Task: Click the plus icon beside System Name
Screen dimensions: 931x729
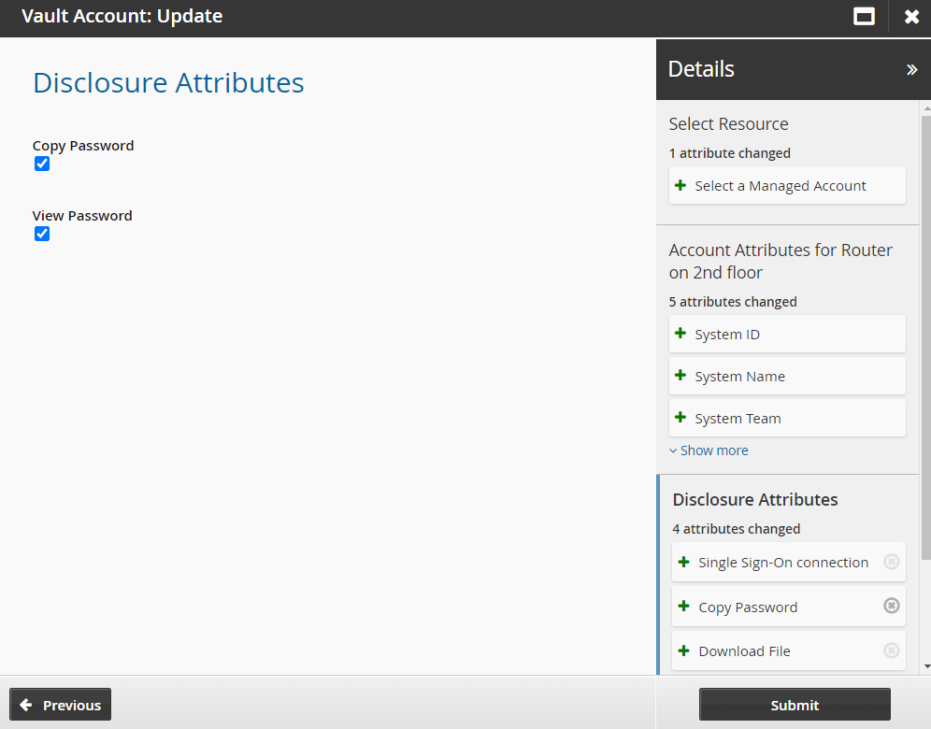Action: pos(680,376)
